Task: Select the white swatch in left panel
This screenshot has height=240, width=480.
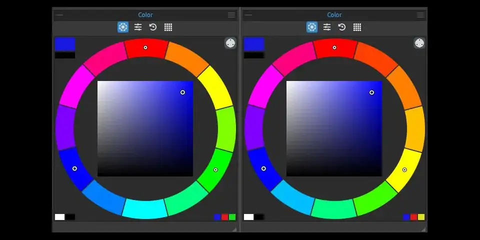Action: click(59, 217)
